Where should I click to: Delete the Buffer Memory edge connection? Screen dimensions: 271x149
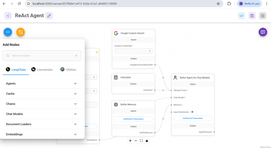[x=163, y=119]
